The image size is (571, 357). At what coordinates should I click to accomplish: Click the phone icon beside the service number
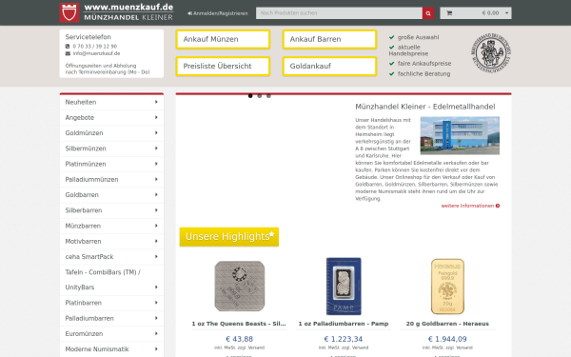click(x=68, y=47)
